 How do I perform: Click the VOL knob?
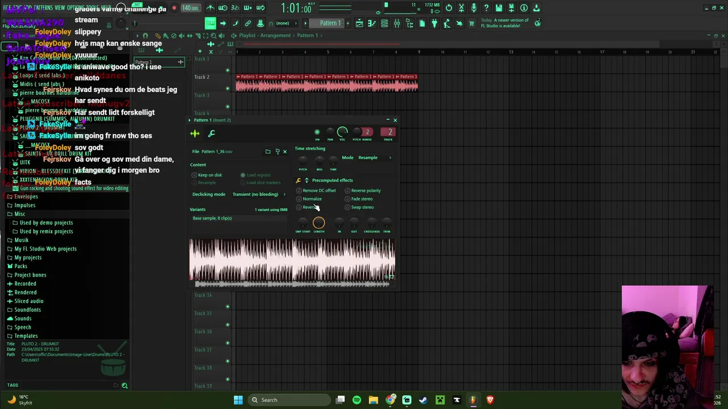tap(342, 132)
